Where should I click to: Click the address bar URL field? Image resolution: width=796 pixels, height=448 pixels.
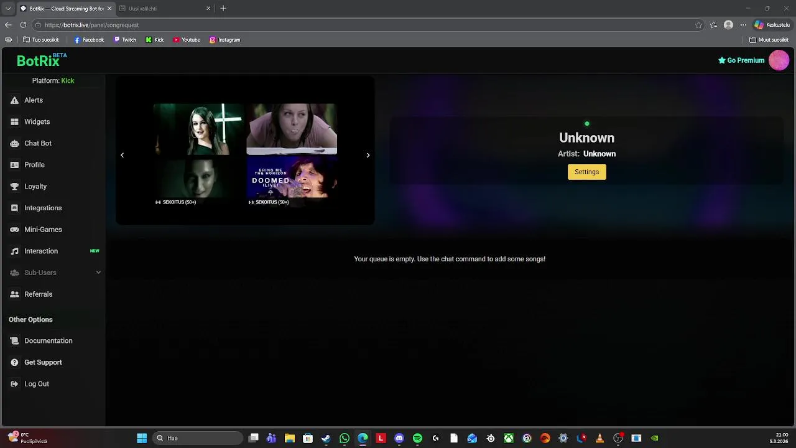tap(367, 25)
